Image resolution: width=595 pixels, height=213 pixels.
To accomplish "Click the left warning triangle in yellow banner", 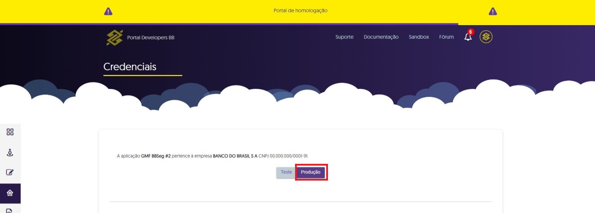I will click(108, 12).
